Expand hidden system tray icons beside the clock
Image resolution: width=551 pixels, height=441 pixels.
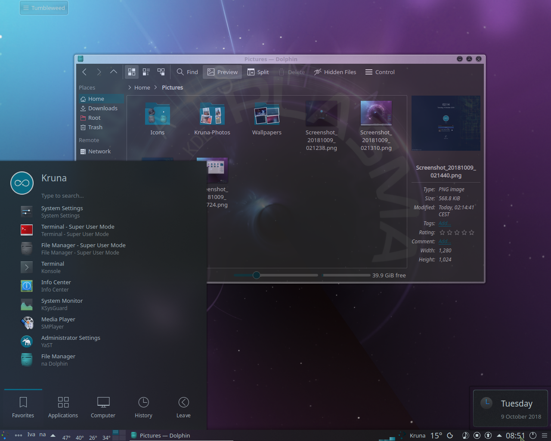click(499, 435)
